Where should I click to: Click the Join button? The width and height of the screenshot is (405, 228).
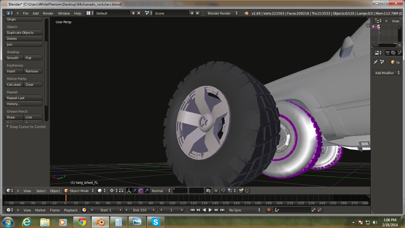click(x=24, y=45)
